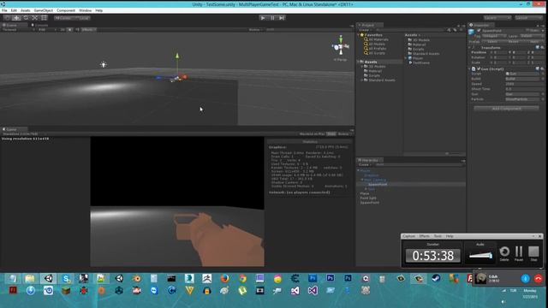Click the Shoot Time value field
This screenshot has width=548, height=308.
coord(524,89)
